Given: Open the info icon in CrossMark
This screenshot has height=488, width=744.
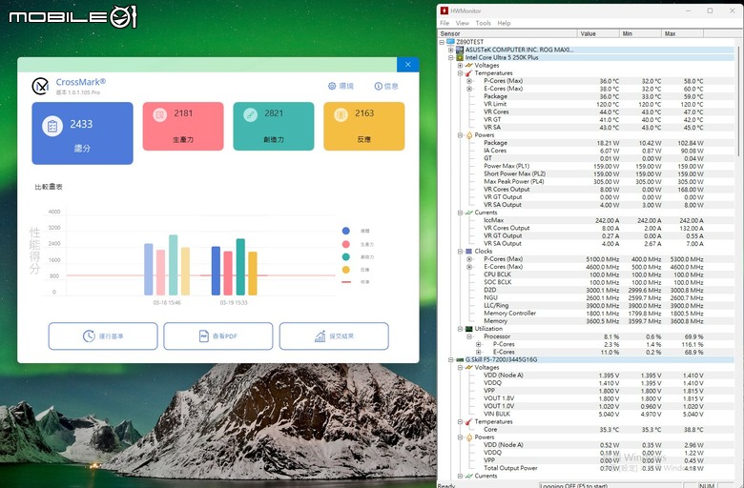Looking at the screenshot, I should point(378,86).
